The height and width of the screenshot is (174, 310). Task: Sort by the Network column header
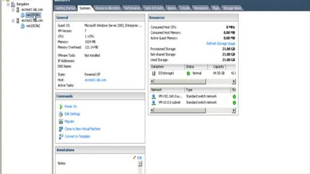(167, 90)
